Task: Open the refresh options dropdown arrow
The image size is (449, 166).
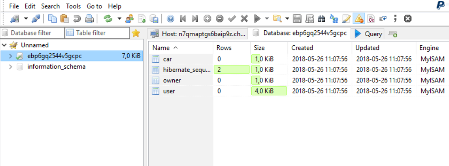Action: point(120,19)
